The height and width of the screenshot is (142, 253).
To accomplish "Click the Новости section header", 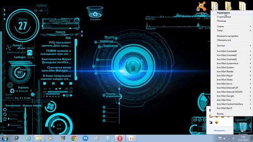I will pos(60,32).
